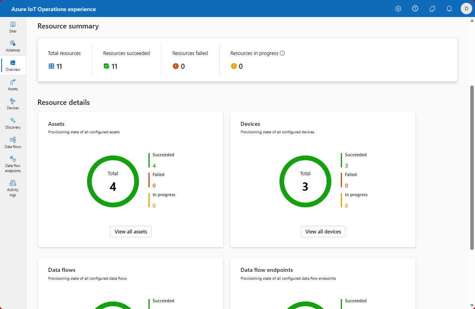The height and width of the screenshot is (309, 475).
Task: Click the vertical page scrollbar
Action: click(x=471, y=166)
